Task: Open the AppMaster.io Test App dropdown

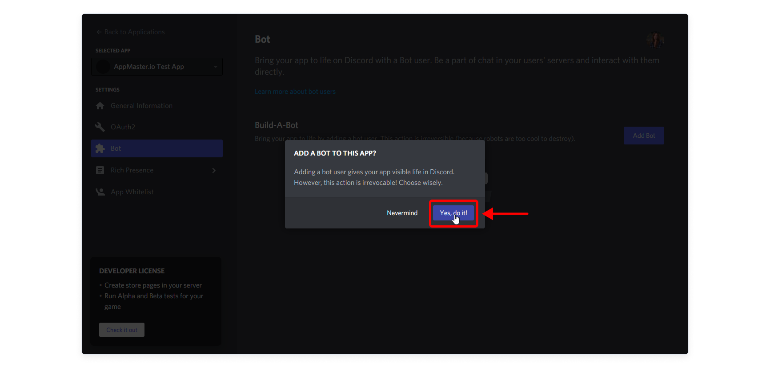Action: 157,67
